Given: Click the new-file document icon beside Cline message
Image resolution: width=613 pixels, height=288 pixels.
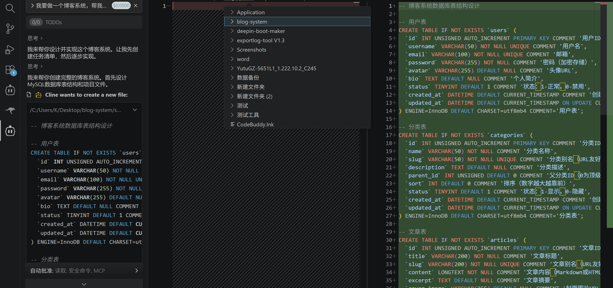Looking at the screenshot, I should [x=29, y=95].
